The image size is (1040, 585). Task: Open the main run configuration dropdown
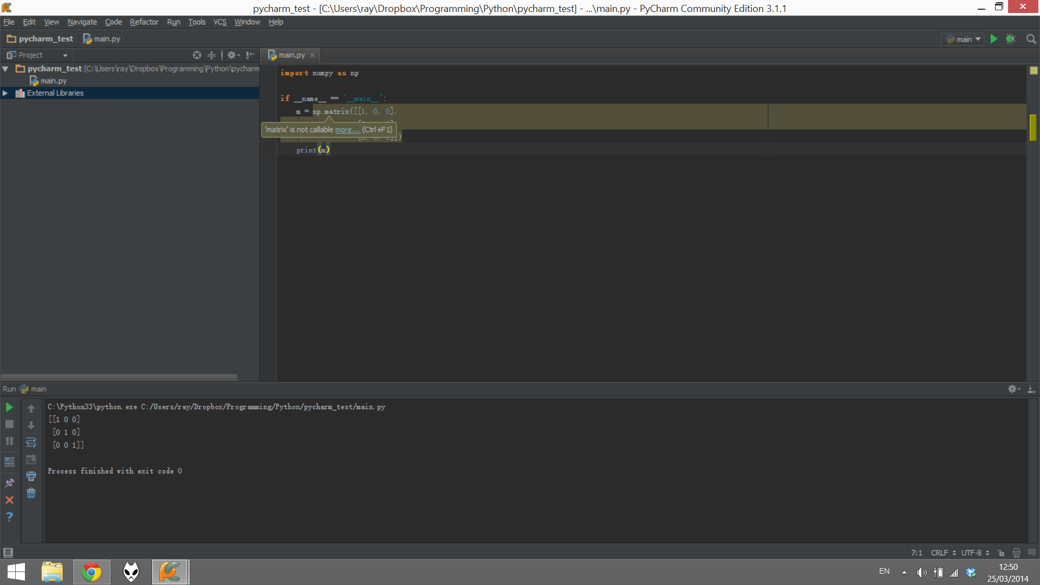(964, 39)
